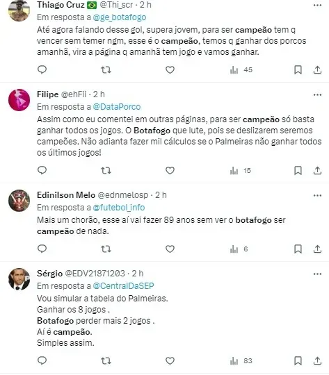Open the @DataPorco mention link
Viewport: 329px width, 375px height.
pos(116,107)
